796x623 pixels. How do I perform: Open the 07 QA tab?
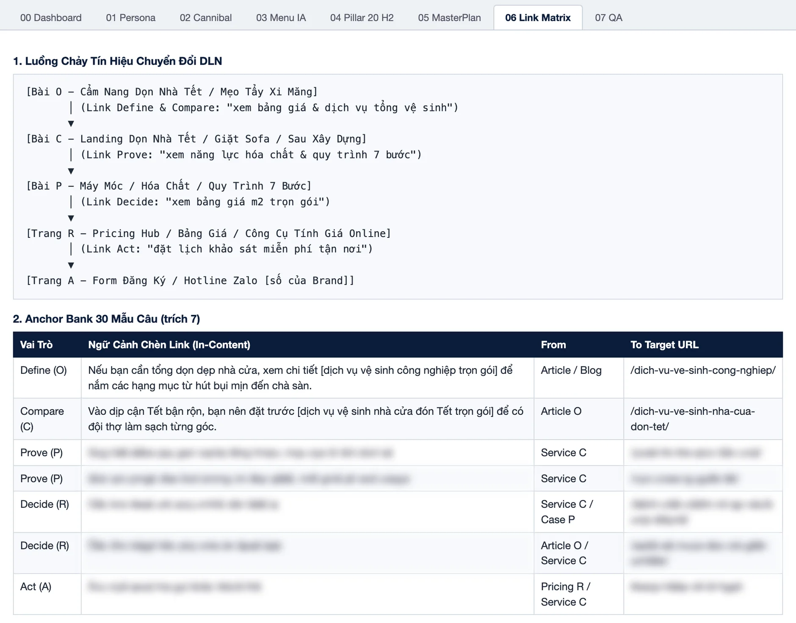(x=608, y=18)
